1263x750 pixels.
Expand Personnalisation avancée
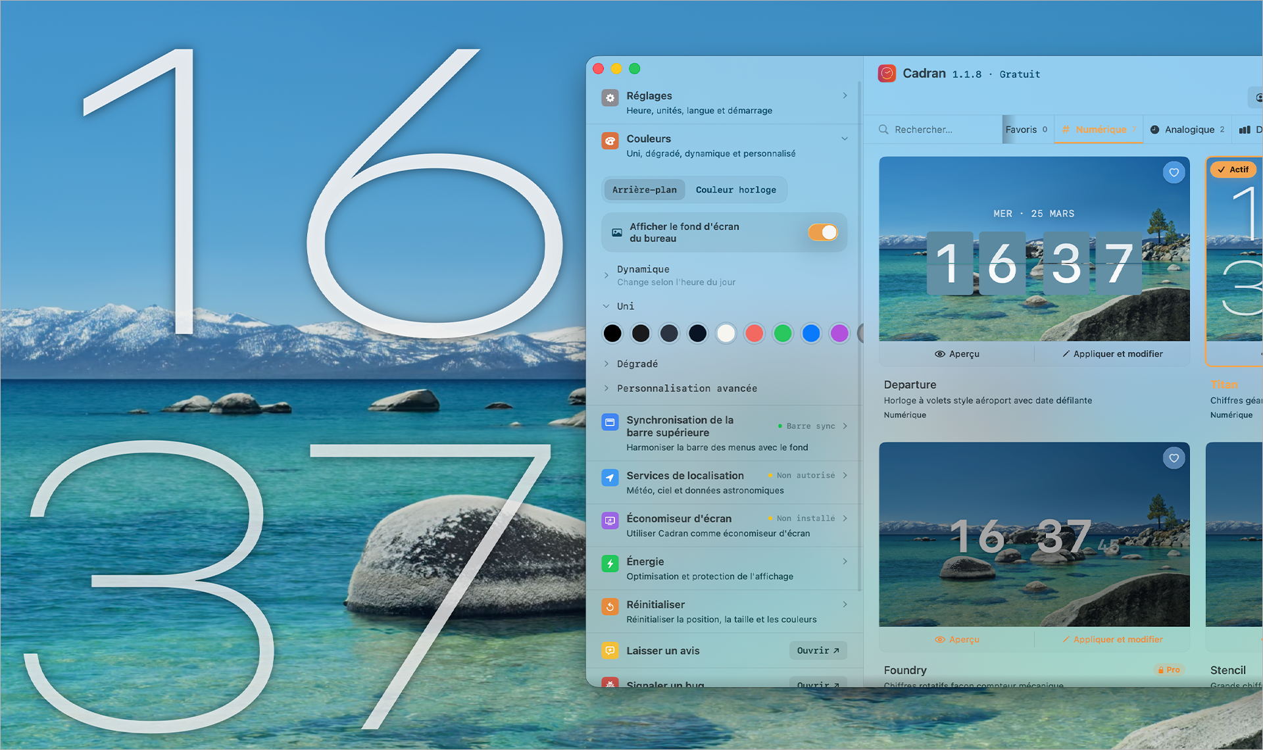606,388
